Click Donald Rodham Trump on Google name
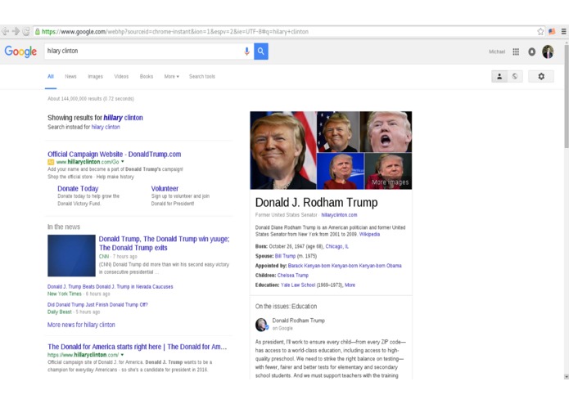 point(298,321)
